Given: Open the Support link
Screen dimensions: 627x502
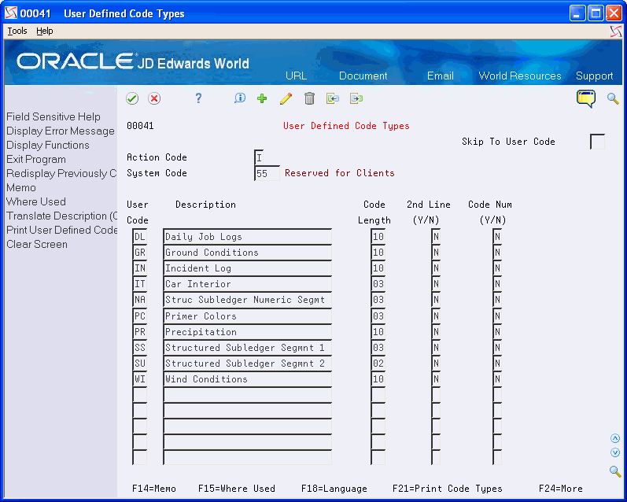Looking at the screenshot, I should 594,76.
